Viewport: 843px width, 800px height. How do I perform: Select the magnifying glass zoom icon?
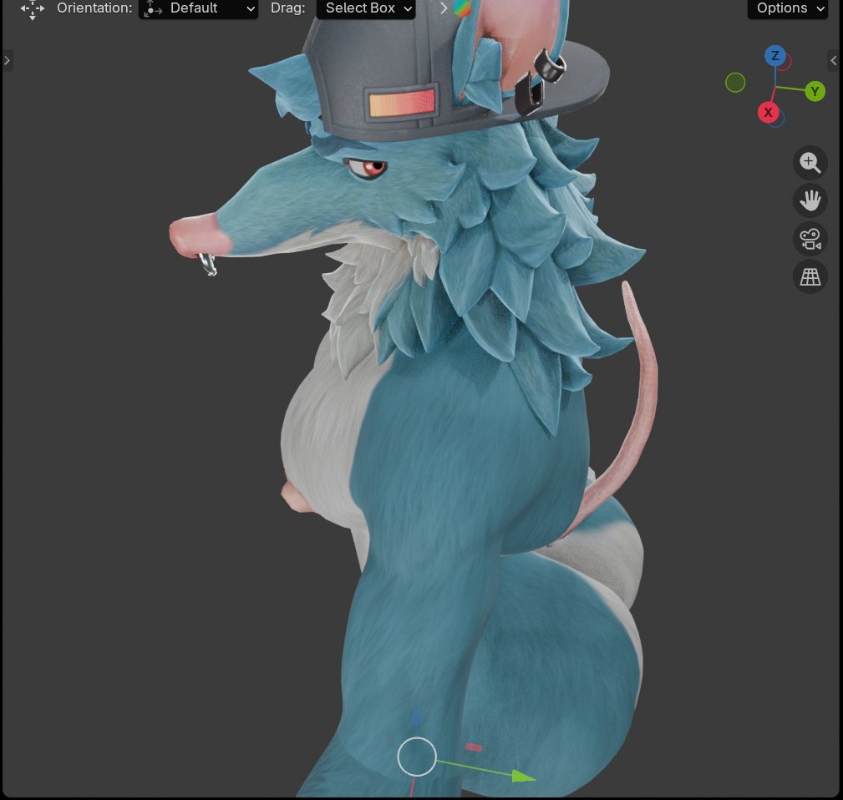tap(809, 163)
